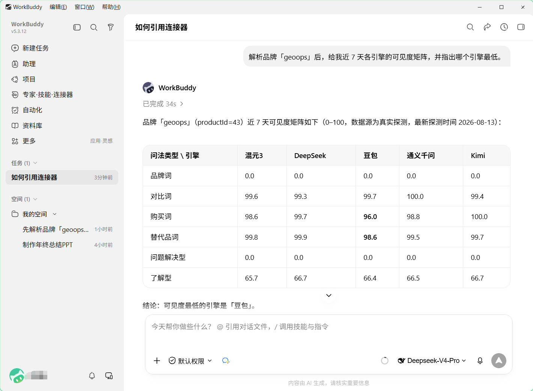Viewport: 533px width, 391px height.
Task: Open the 我的空间 folder icon
Action: coord(15,214)
